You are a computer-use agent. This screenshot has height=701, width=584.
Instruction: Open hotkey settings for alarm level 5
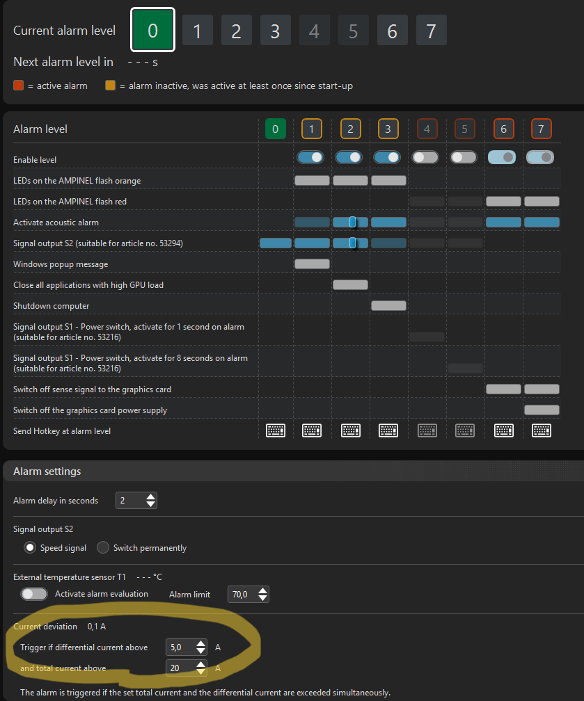465,430
